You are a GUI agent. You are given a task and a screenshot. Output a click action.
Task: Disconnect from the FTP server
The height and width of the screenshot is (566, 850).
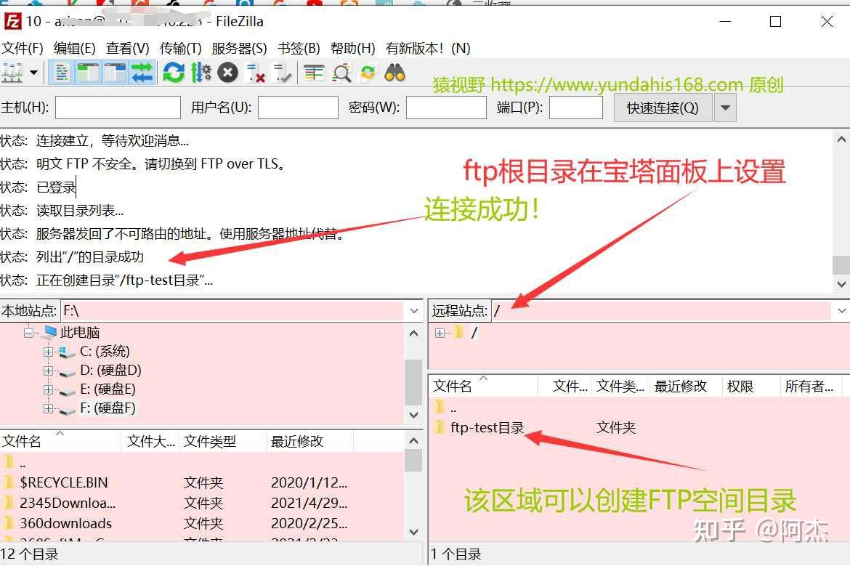[x=254, y=72]
